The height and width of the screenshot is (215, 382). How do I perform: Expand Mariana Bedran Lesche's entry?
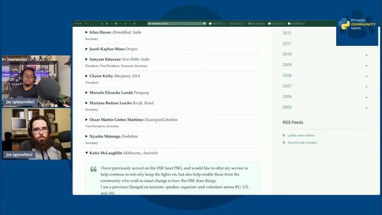(86, 103)
